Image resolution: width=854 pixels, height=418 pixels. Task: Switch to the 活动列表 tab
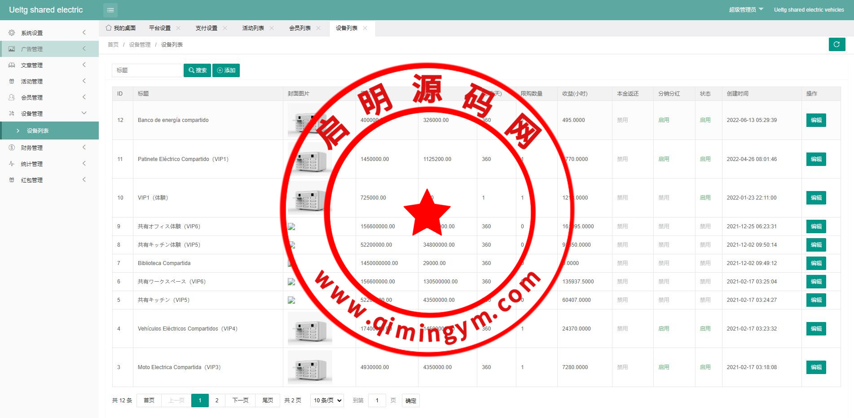click(253, 28)
